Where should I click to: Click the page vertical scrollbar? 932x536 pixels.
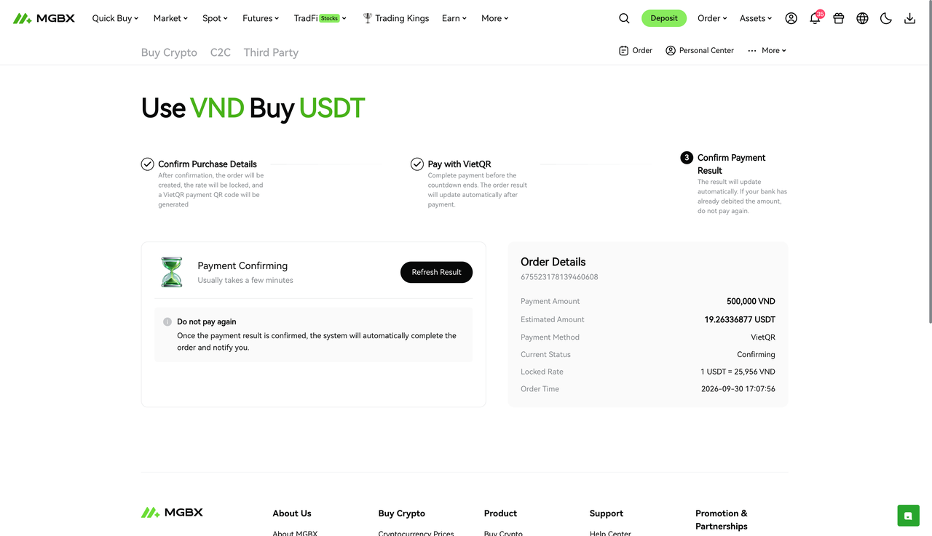coord(929,161)
